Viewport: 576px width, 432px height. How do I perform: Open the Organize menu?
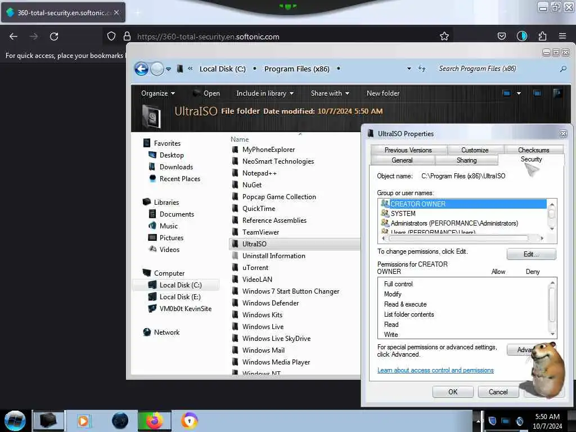point(157,93)
